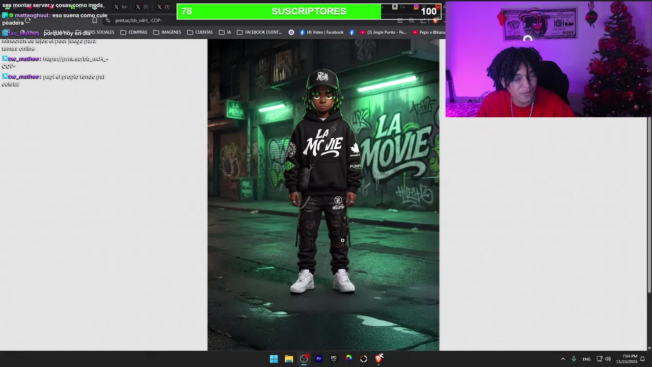Switch to Brave browser in the taskbar
Image resolution: width=652 pixels, height=367 pixels.
(x=378, y=359)
